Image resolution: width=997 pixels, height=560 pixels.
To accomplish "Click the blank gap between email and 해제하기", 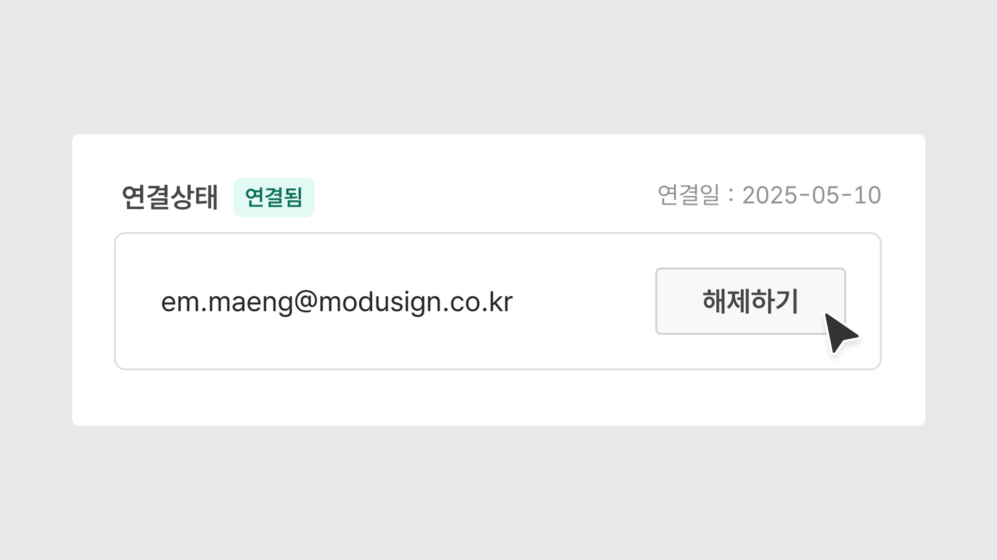I will 584,302.
